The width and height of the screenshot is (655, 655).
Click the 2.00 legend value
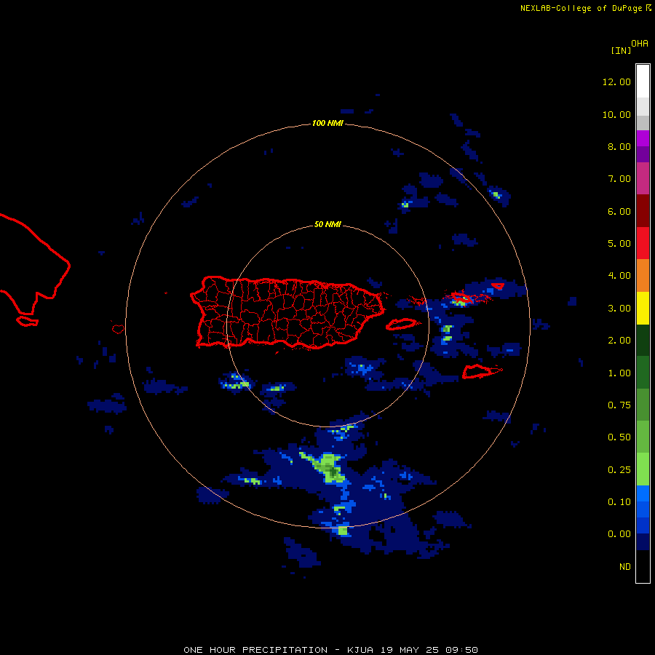point(619,341)
